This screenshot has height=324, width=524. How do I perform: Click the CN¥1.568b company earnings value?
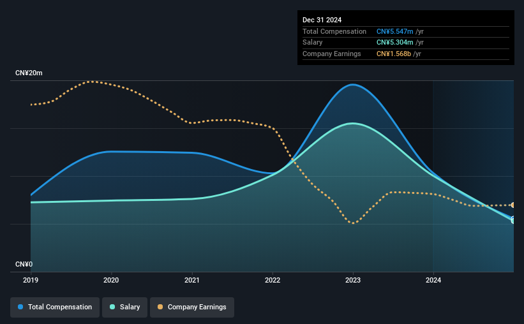point(394,54)
